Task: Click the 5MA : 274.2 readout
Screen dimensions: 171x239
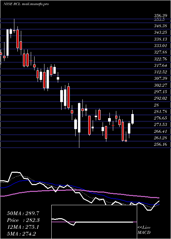Action: click(21, 234)
